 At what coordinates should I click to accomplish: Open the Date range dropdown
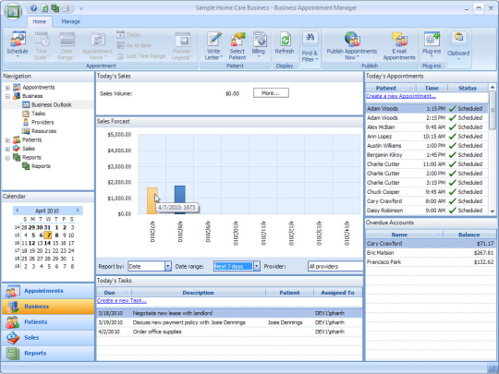(x=257, y=266)
